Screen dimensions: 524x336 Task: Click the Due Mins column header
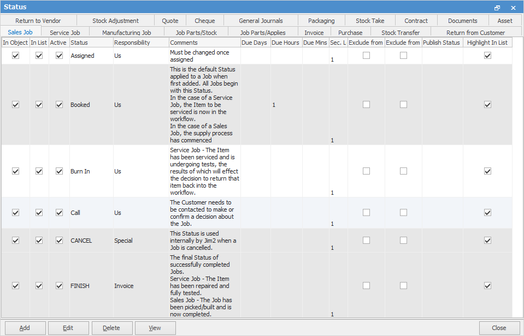point(315,43)
